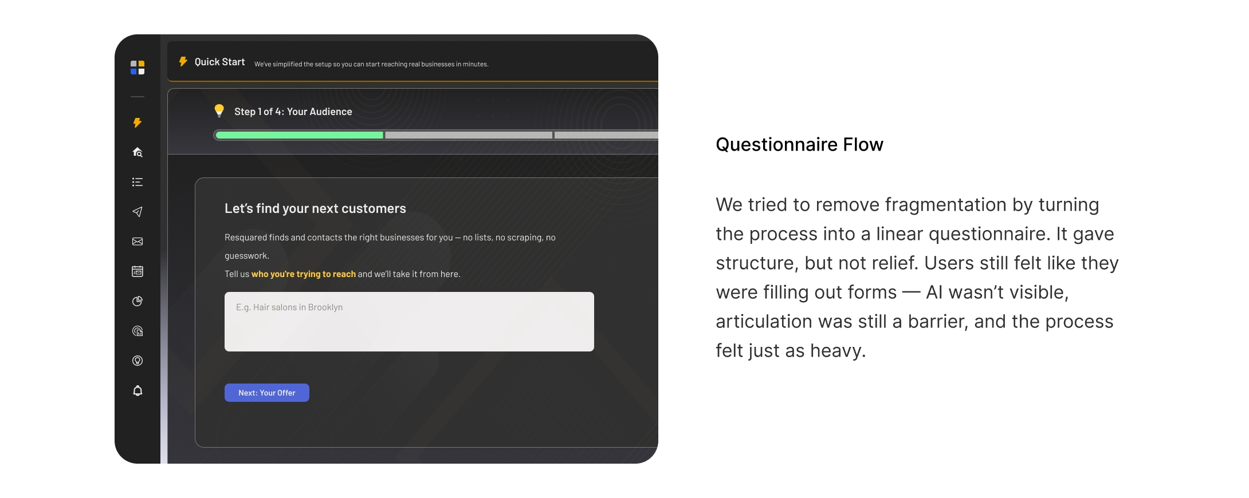This screenshot has height=498, width=1249.
Task: Click the Step 1 of 4 lightbulb icon
Action: coord(219,110)
